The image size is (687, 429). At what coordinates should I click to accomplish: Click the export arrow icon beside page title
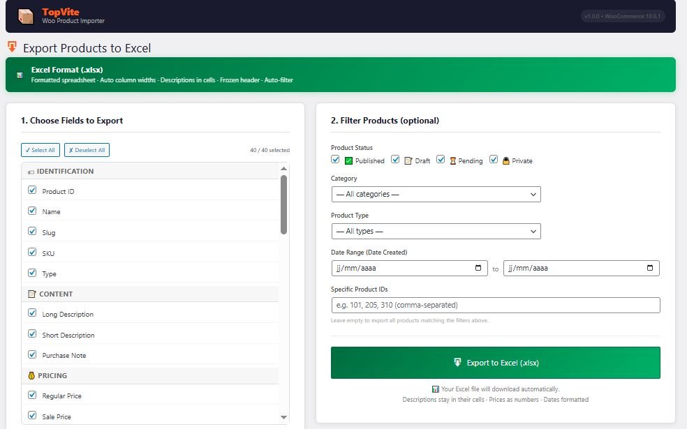(12, 47)
